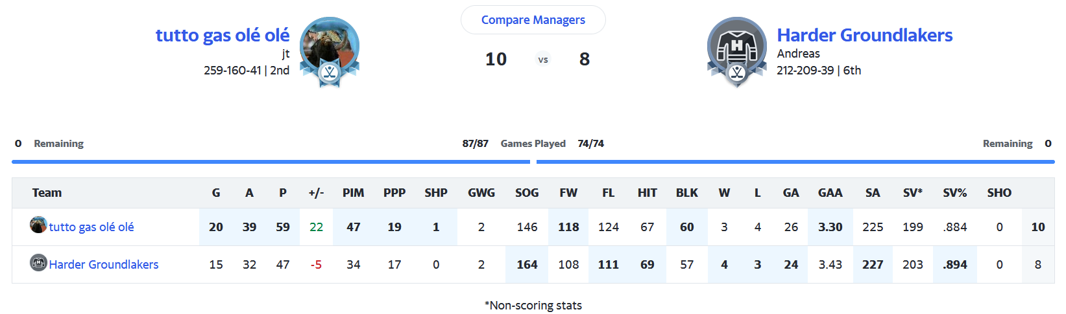Click the SOG column header
This screenshot has height=314, width=1066.
click(x=527, y=193)
